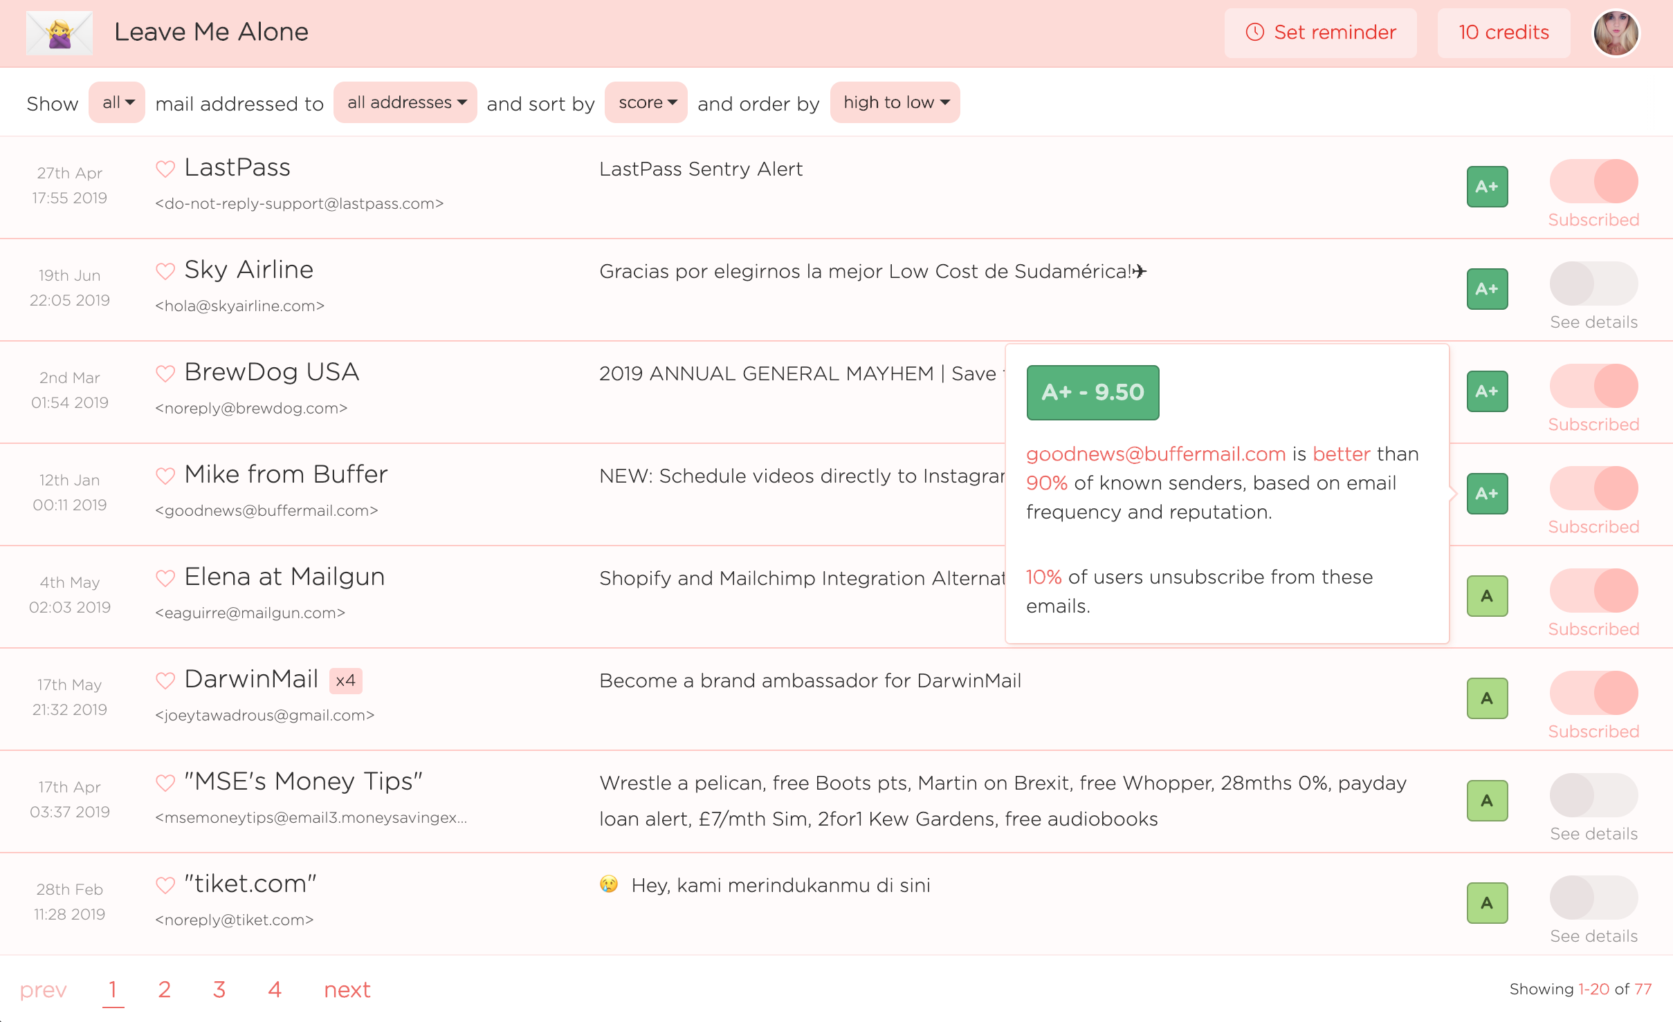Viewport: 1673px width, 1022px height.
Task: Expand the sort by "score" dropdown
Action: (646, 102)
